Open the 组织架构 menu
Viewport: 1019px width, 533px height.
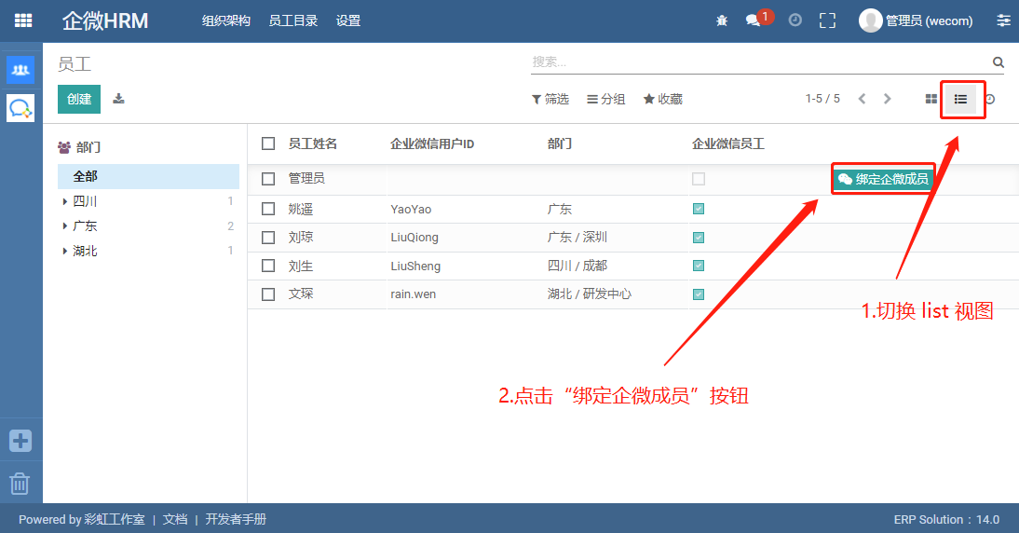tap(226, 20)
